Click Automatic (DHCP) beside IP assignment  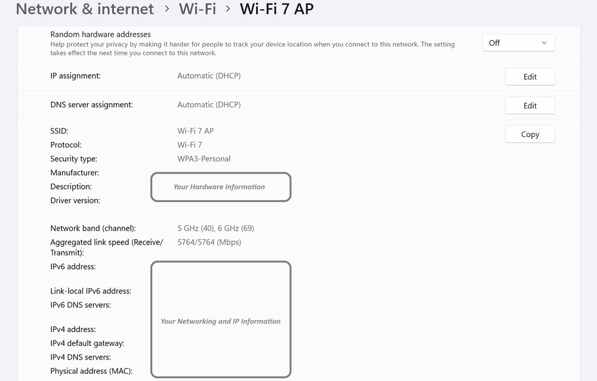[209, 76]
